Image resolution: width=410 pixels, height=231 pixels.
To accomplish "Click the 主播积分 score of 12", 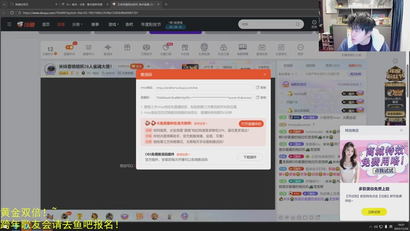I will tap(50, 49).
